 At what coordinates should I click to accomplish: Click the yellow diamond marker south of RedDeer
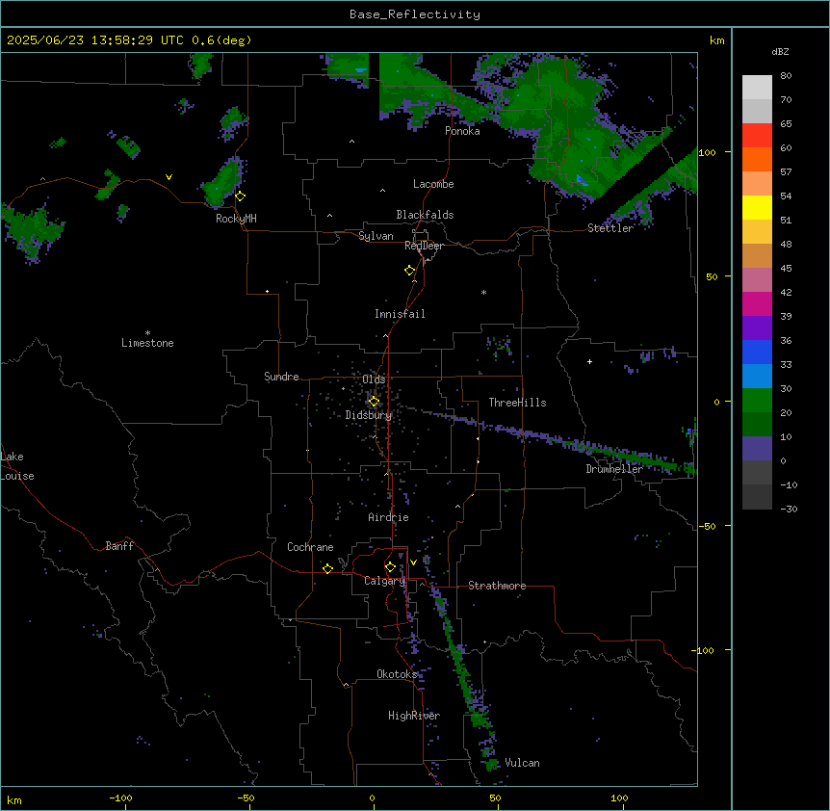click(x=410, y=271)
